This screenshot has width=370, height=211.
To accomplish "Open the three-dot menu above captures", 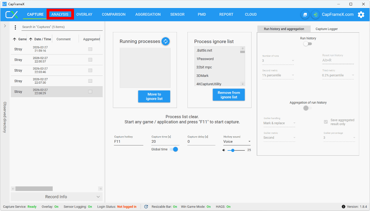I will (15, 27).
